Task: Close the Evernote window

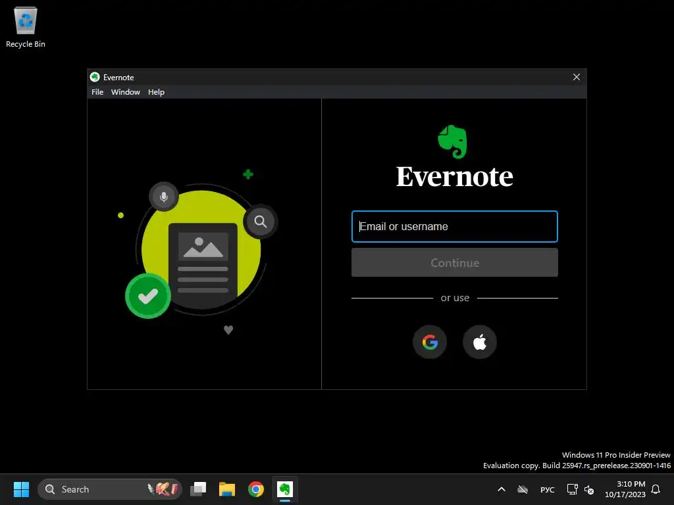Action: (577, 77)
